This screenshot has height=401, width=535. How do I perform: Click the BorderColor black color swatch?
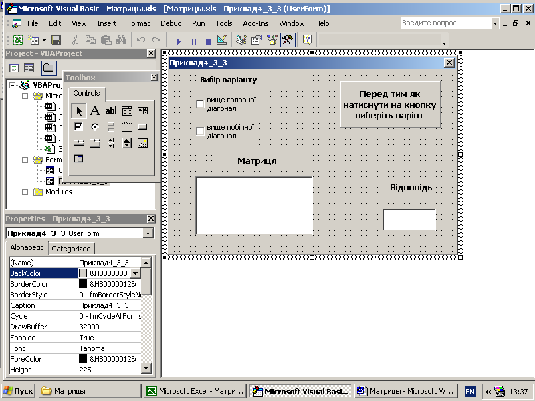83,284
